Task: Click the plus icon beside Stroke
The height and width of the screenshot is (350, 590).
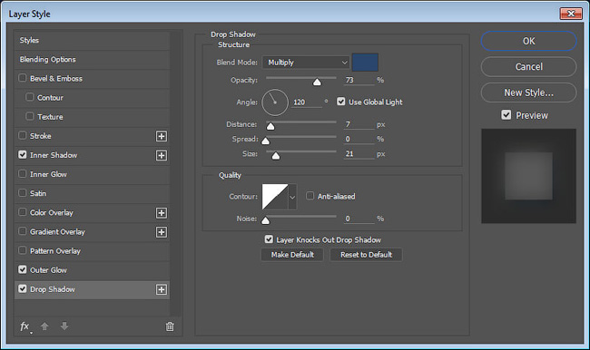Action: tap(162, 136)
